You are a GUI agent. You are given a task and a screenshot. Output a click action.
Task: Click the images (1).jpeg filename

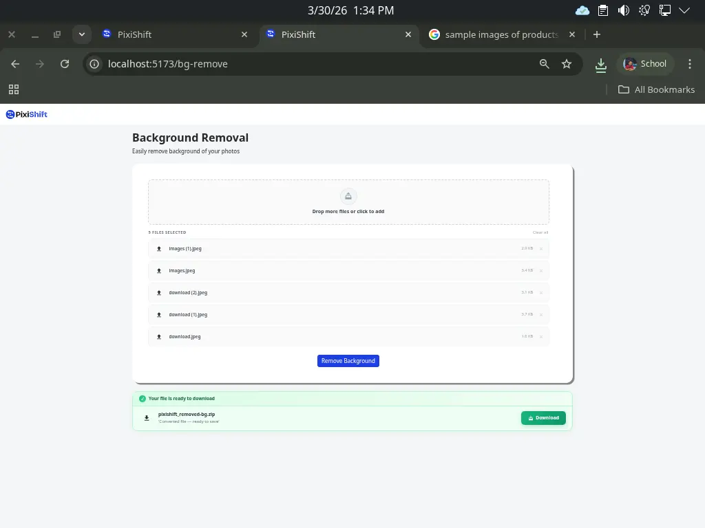pos(185,249)
